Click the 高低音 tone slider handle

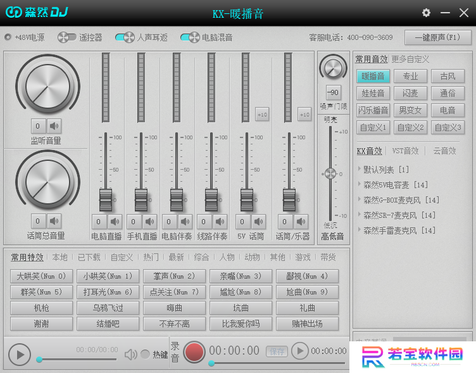coord(330,174)
